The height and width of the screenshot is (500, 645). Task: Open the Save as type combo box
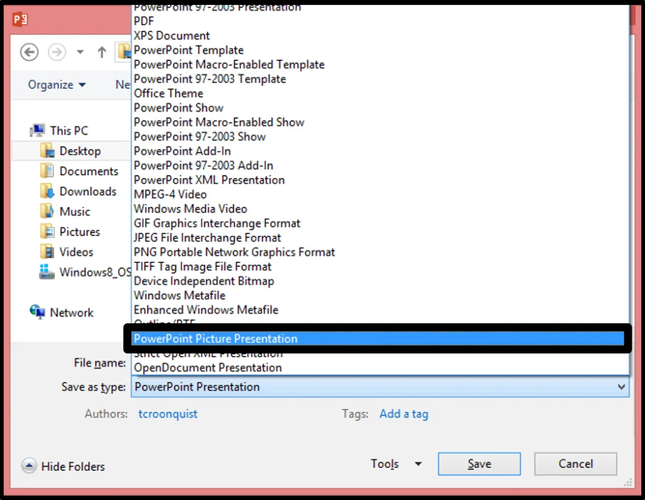pyautogui.click(x=380, y=387)
